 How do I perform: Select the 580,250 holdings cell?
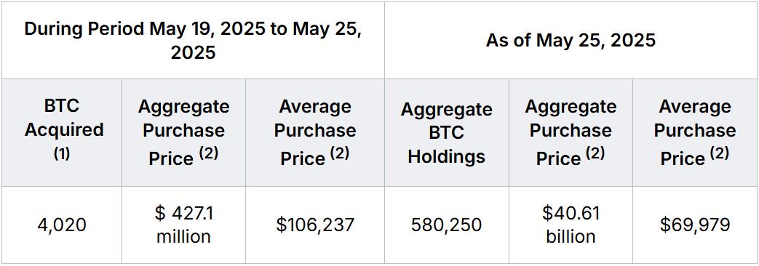tap(446, 225)
